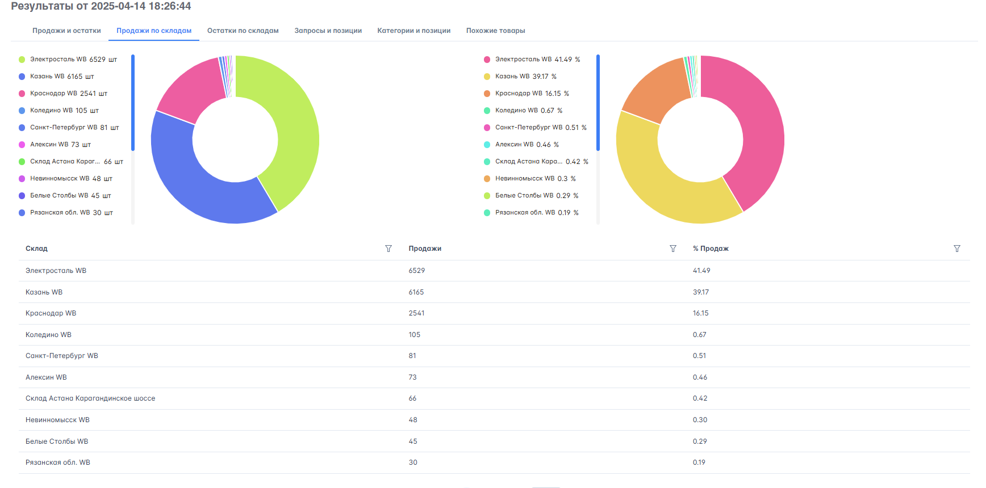The image size is (986, 488).
Task: Switch to Продажи и остатки tab
Action: (x=66, y=31)
